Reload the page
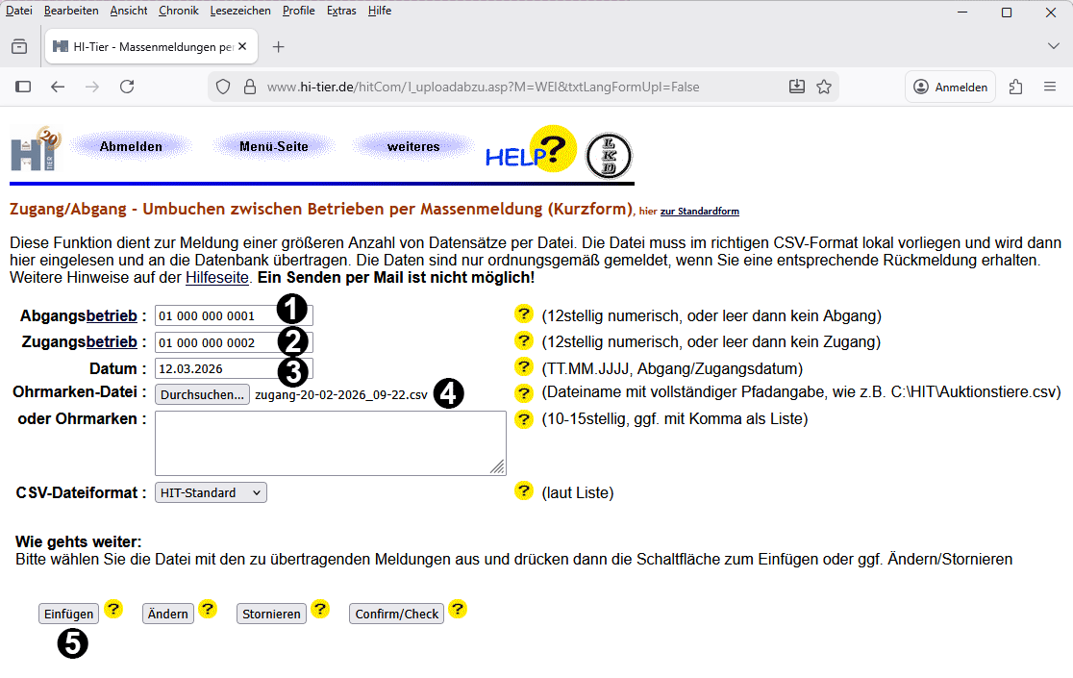Image resolution: width=1073 pixels, height=678 pixels. tap(127, 86)
